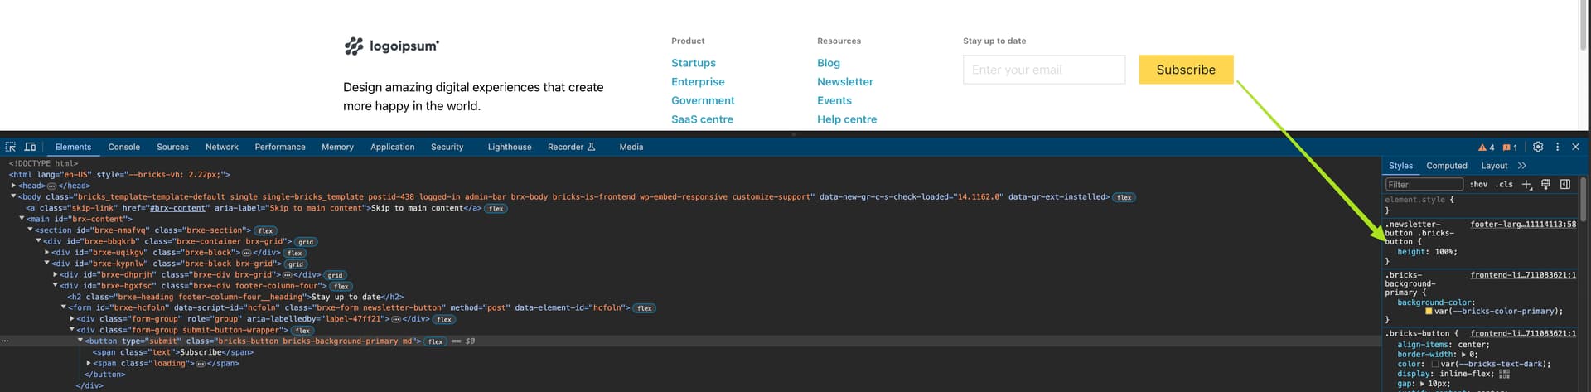Collapse the form brxe-hcfoln node
The image size is (1591, 392).
point(64,307)
